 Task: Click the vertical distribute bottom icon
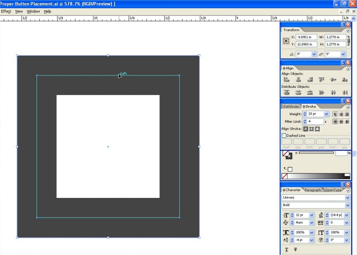coord(310,92)
